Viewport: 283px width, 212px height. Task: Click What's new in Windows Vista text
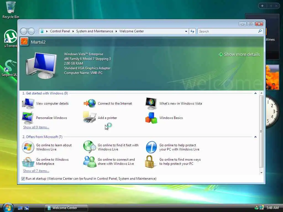coord(181,104)
